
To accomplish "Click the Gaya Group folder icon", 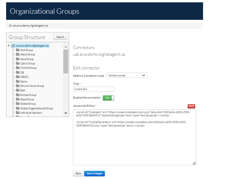I will pos(18,99).
